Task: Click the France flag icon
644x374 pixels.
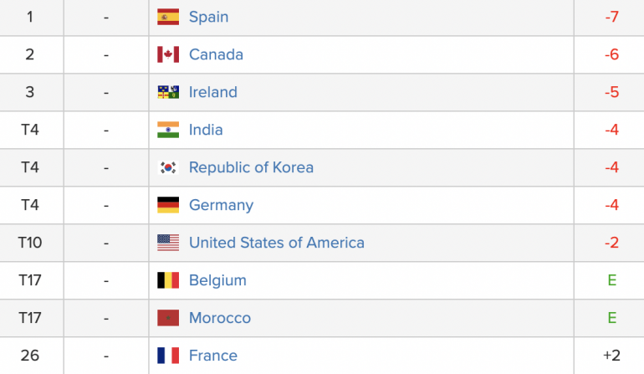Action: 168,356
